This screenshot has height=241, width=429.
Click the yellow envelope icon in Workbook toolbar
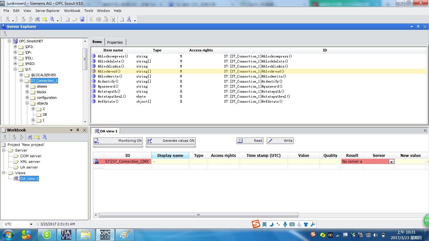[x=37, y=137]
